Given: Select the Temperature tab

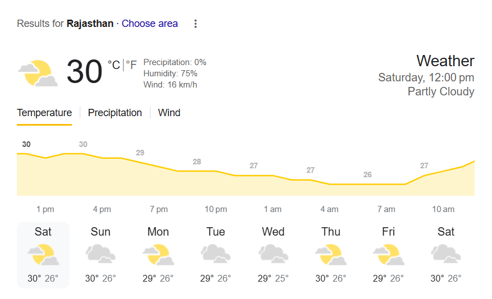Looking at the screenshot, I should [44, 113].
